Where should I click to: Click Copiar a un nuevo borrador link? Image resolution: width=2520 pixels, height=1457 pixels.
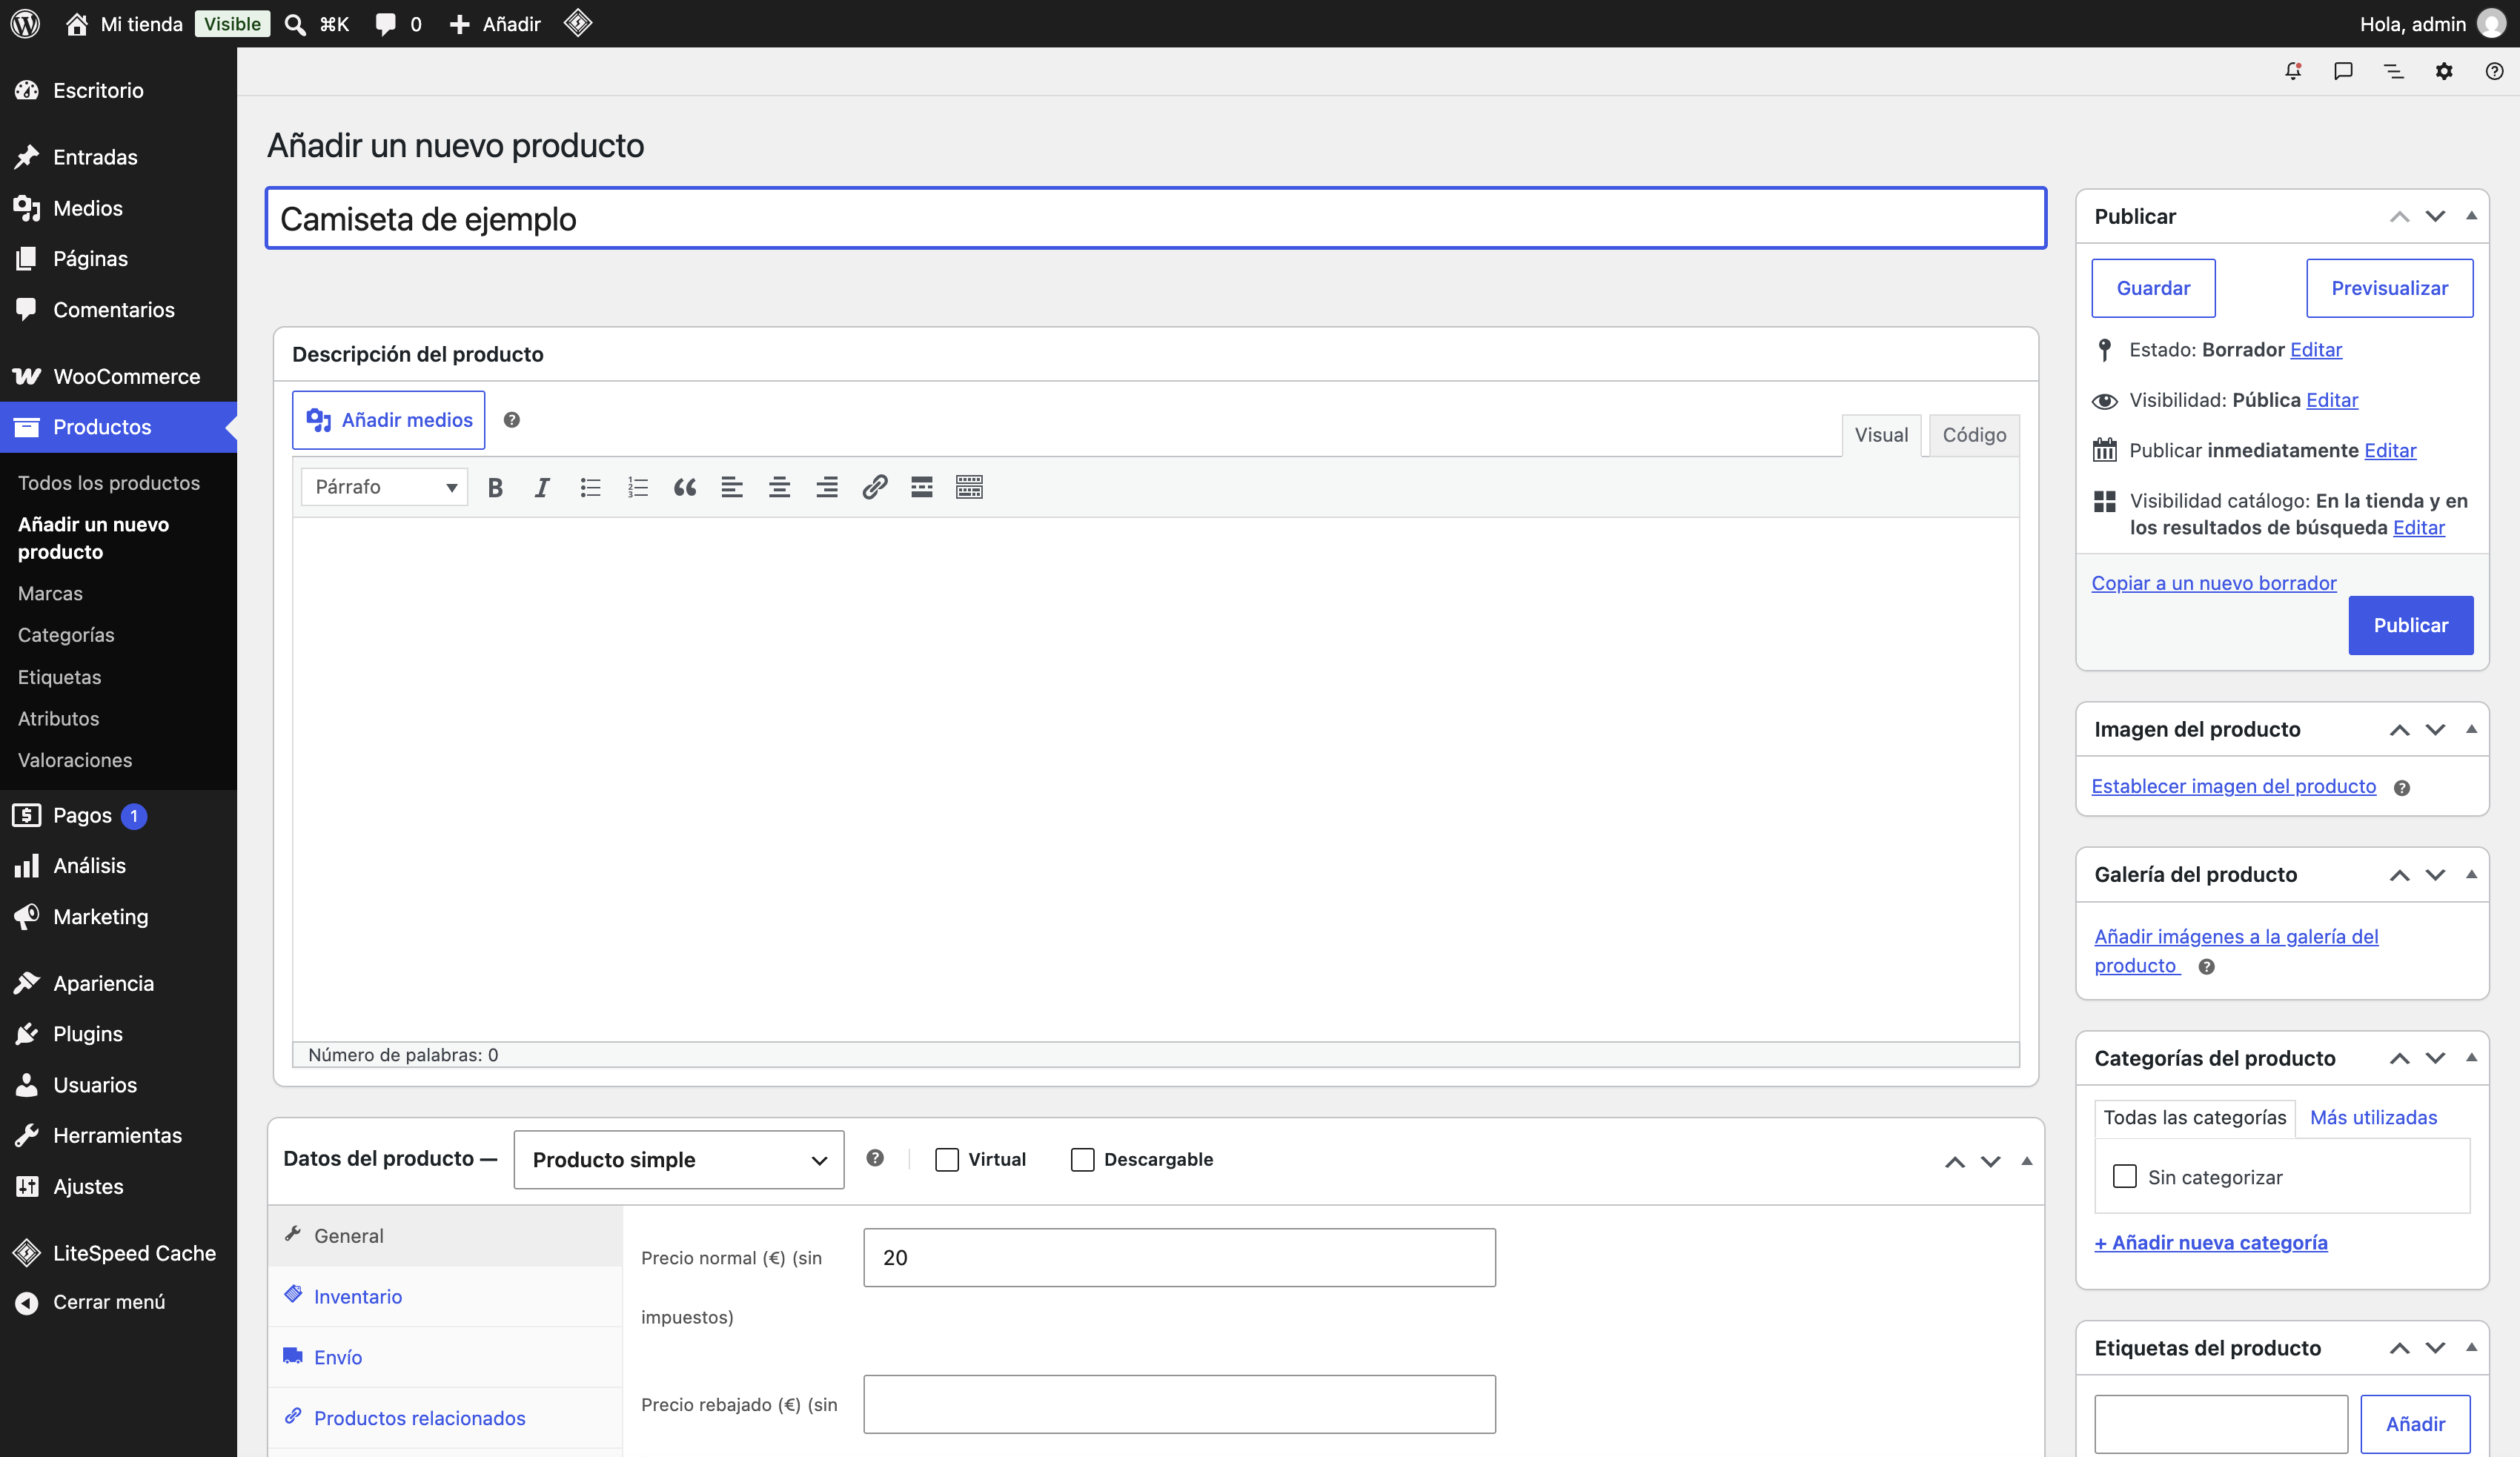pos(2214,582)
